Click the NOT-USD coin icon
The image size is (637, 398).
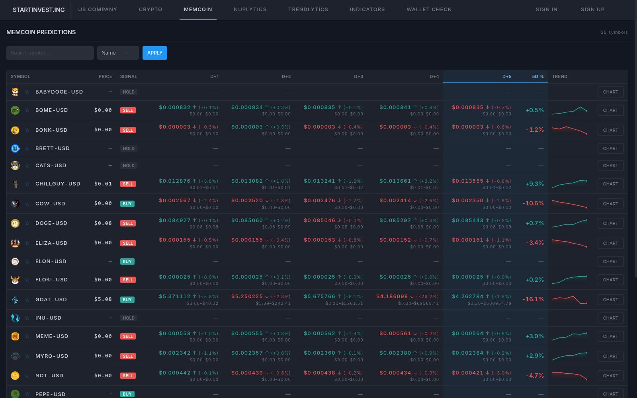tap(15, 376)
